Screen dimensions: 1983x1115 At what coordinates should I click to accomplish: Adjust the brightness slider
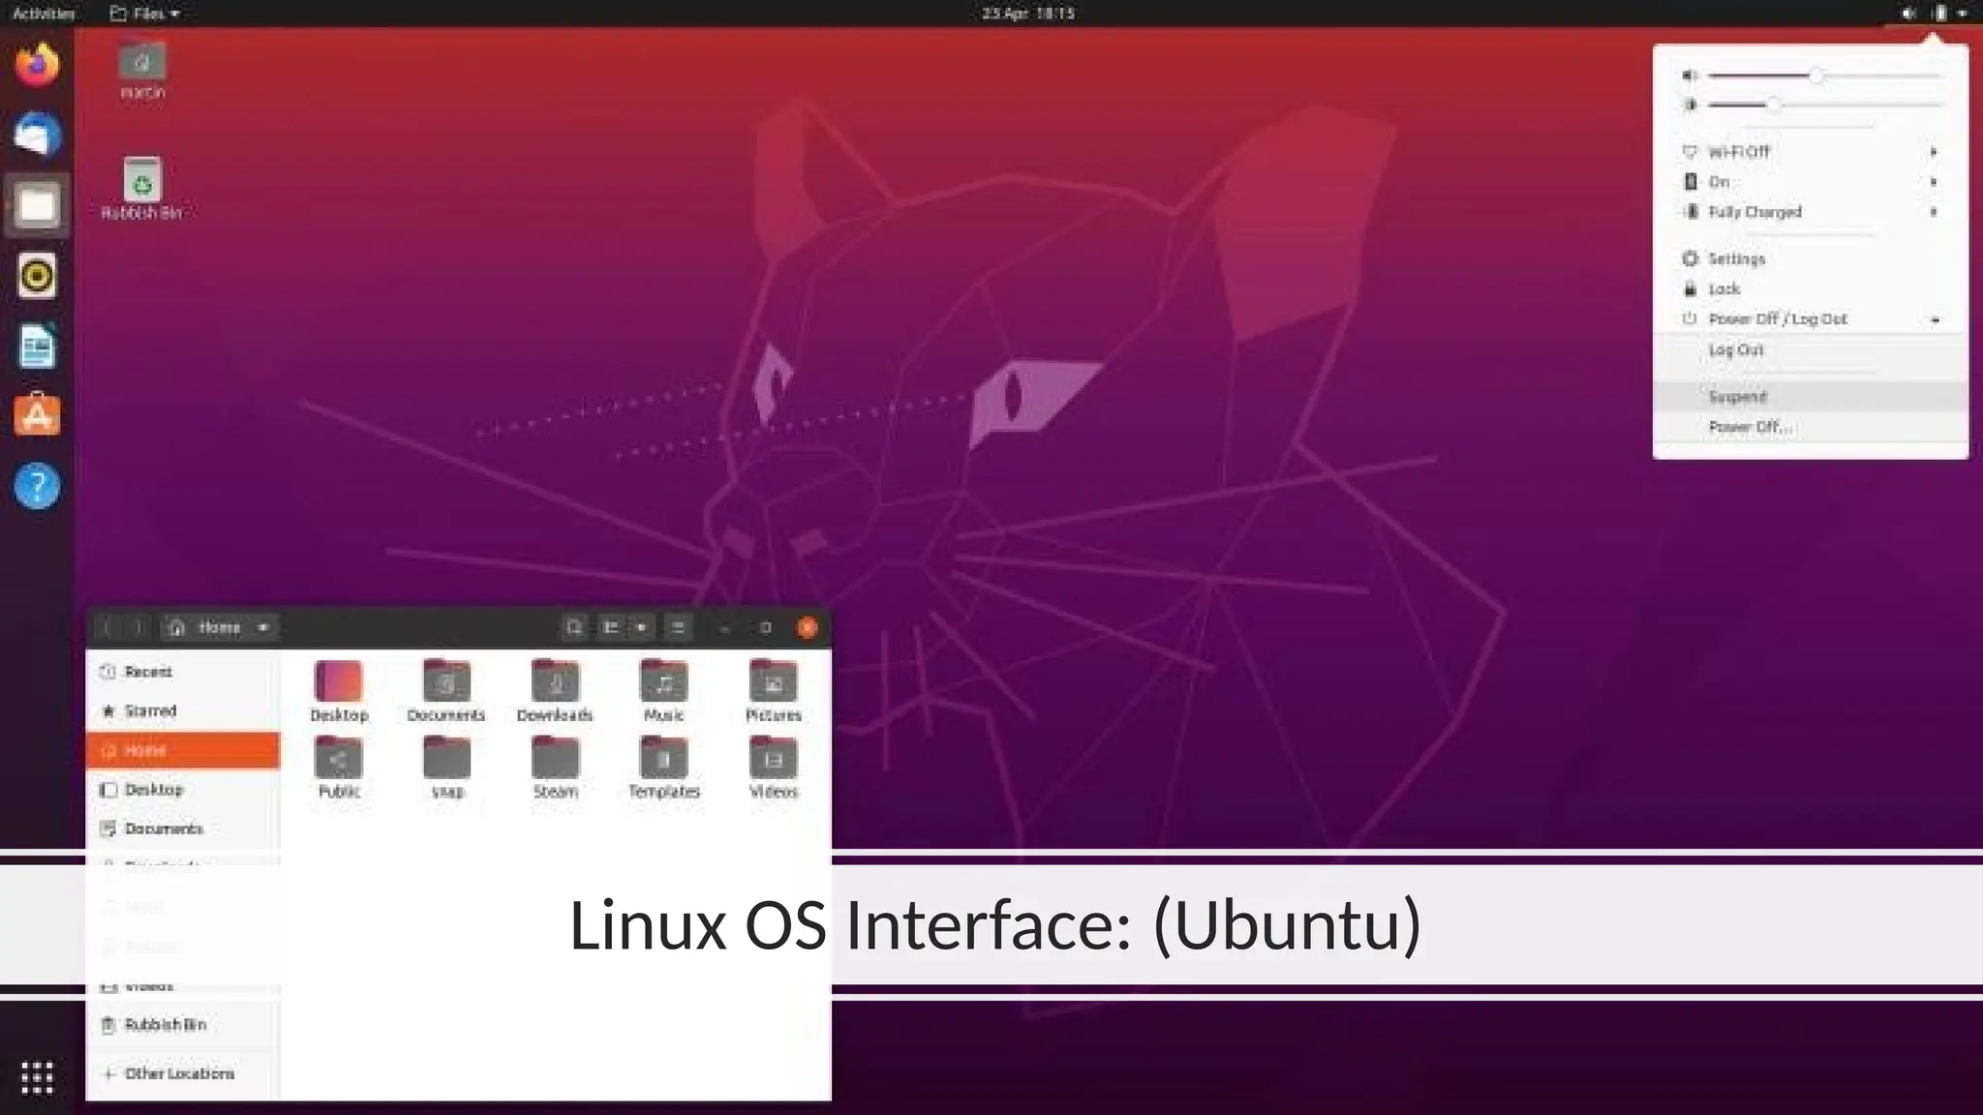[1824, 105]
